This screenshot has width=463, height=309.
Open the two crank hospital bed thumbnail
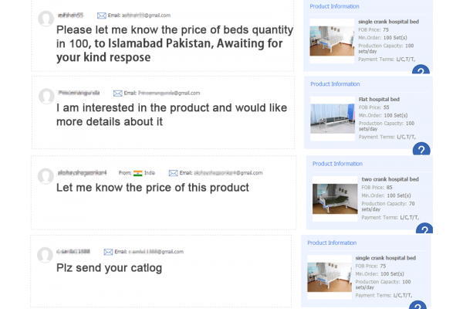pyautogui.click(x=335, y=198)
